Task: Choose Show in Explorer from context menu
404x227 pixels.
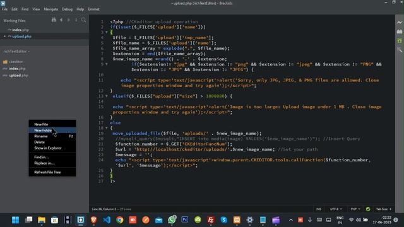Action: click(x=52, y=148)
